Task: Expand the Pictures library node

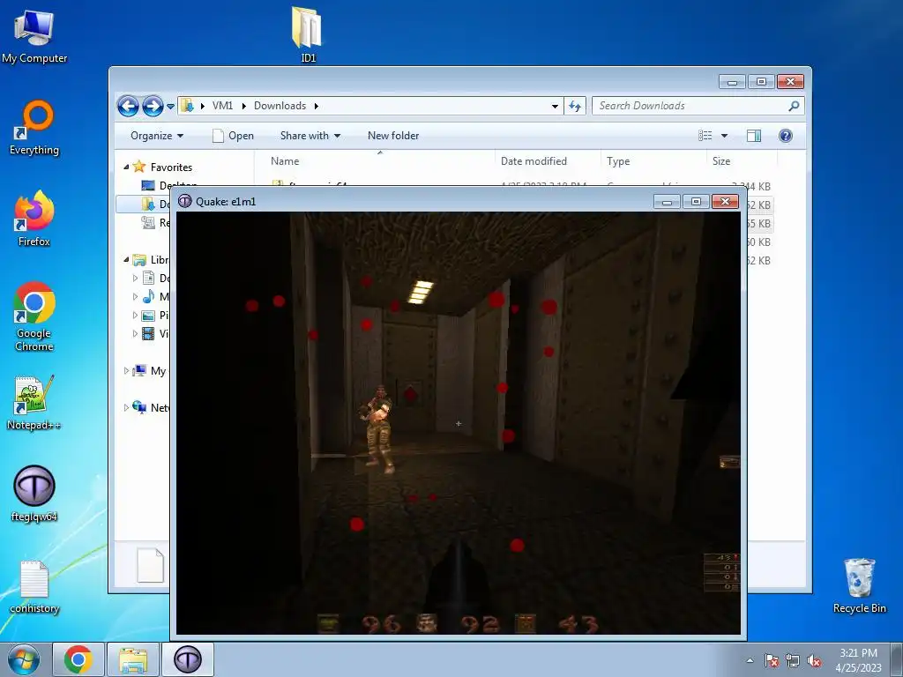Action: [135, 315]
